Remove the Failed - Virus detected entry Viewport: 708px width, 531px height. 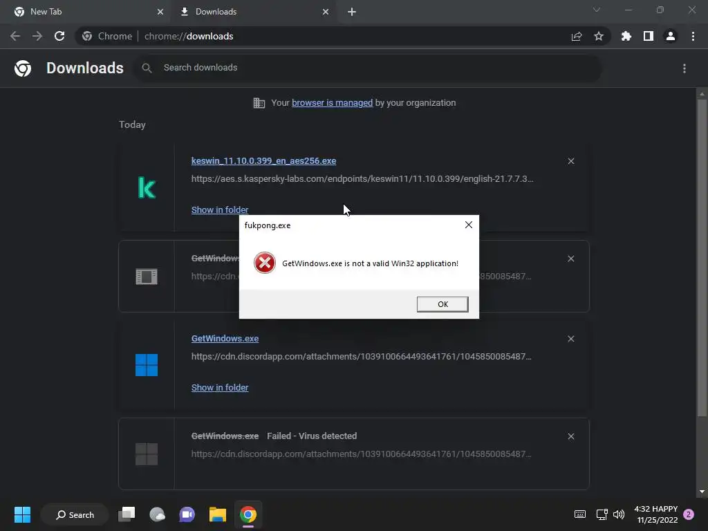[x=570, y=436]
